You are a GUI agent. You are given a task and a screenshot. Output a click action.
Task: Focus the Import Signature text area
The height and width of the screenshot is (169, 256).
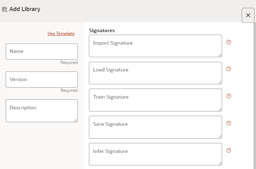point(155,46)
